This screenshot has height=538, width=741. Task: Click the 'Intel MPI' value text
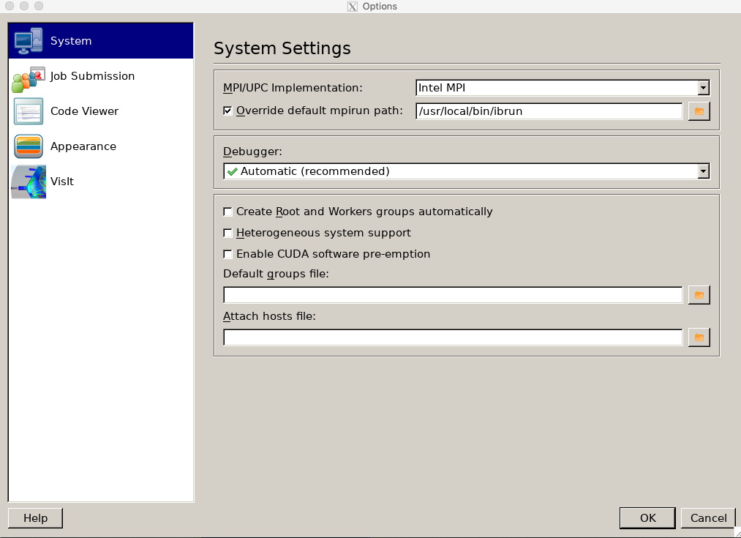442,88
